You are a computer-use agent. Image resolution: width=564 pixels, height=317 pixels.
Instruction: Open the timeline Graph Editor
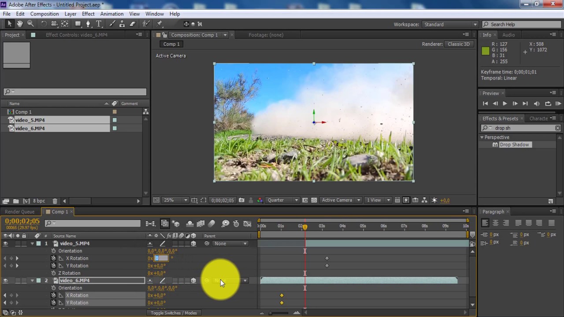click(247, 224)
